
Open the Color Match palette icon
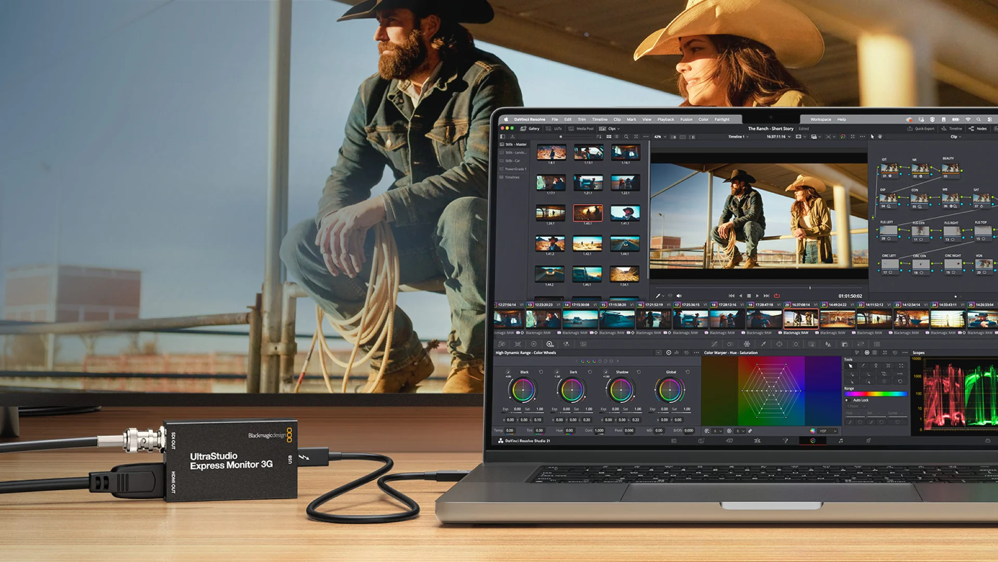[518, 344]
